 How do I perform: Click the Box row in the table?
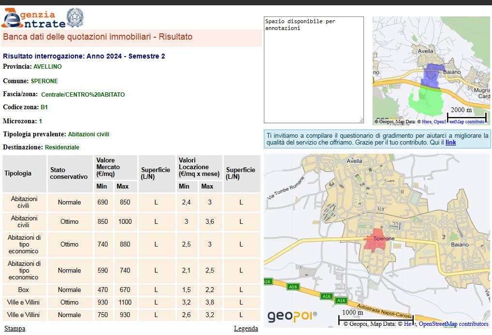(24, 290)
